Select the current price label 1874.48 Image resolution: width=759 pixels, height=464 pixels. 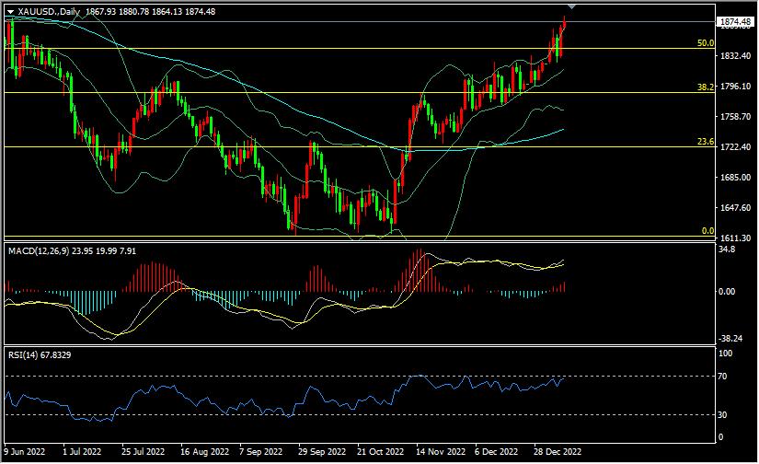735,21
